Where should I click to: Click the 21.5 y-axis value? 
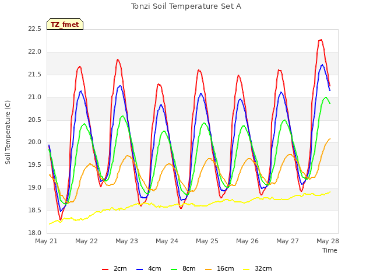(x=34, y=75)
